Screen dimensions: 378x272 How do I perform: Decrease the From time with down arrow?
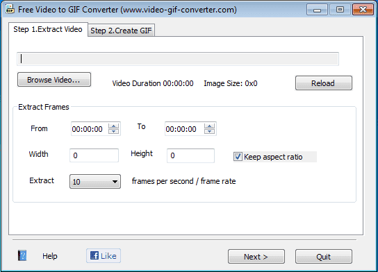click(113, 131)
